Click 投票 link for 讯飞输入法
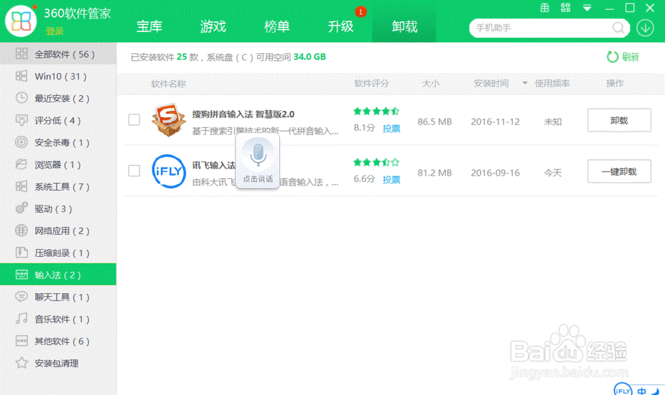 391,180
